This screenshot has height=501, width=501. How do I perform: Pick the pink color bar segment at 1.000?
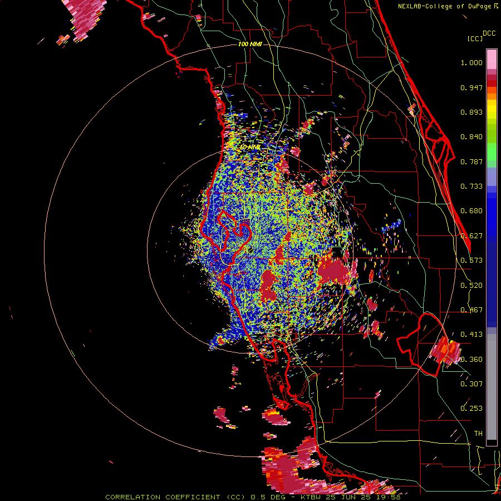pyautogui.click(x=492, y=60)
